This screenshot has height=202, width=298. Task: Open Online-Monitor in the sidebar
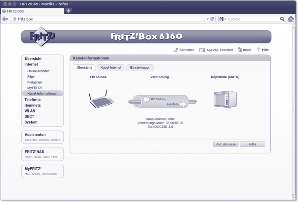(x=38, y=71)
